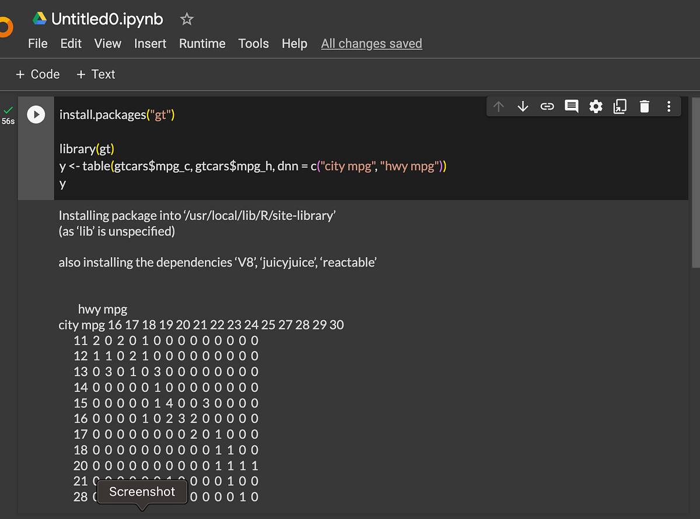Add a comment to the cell

point(571,106)
